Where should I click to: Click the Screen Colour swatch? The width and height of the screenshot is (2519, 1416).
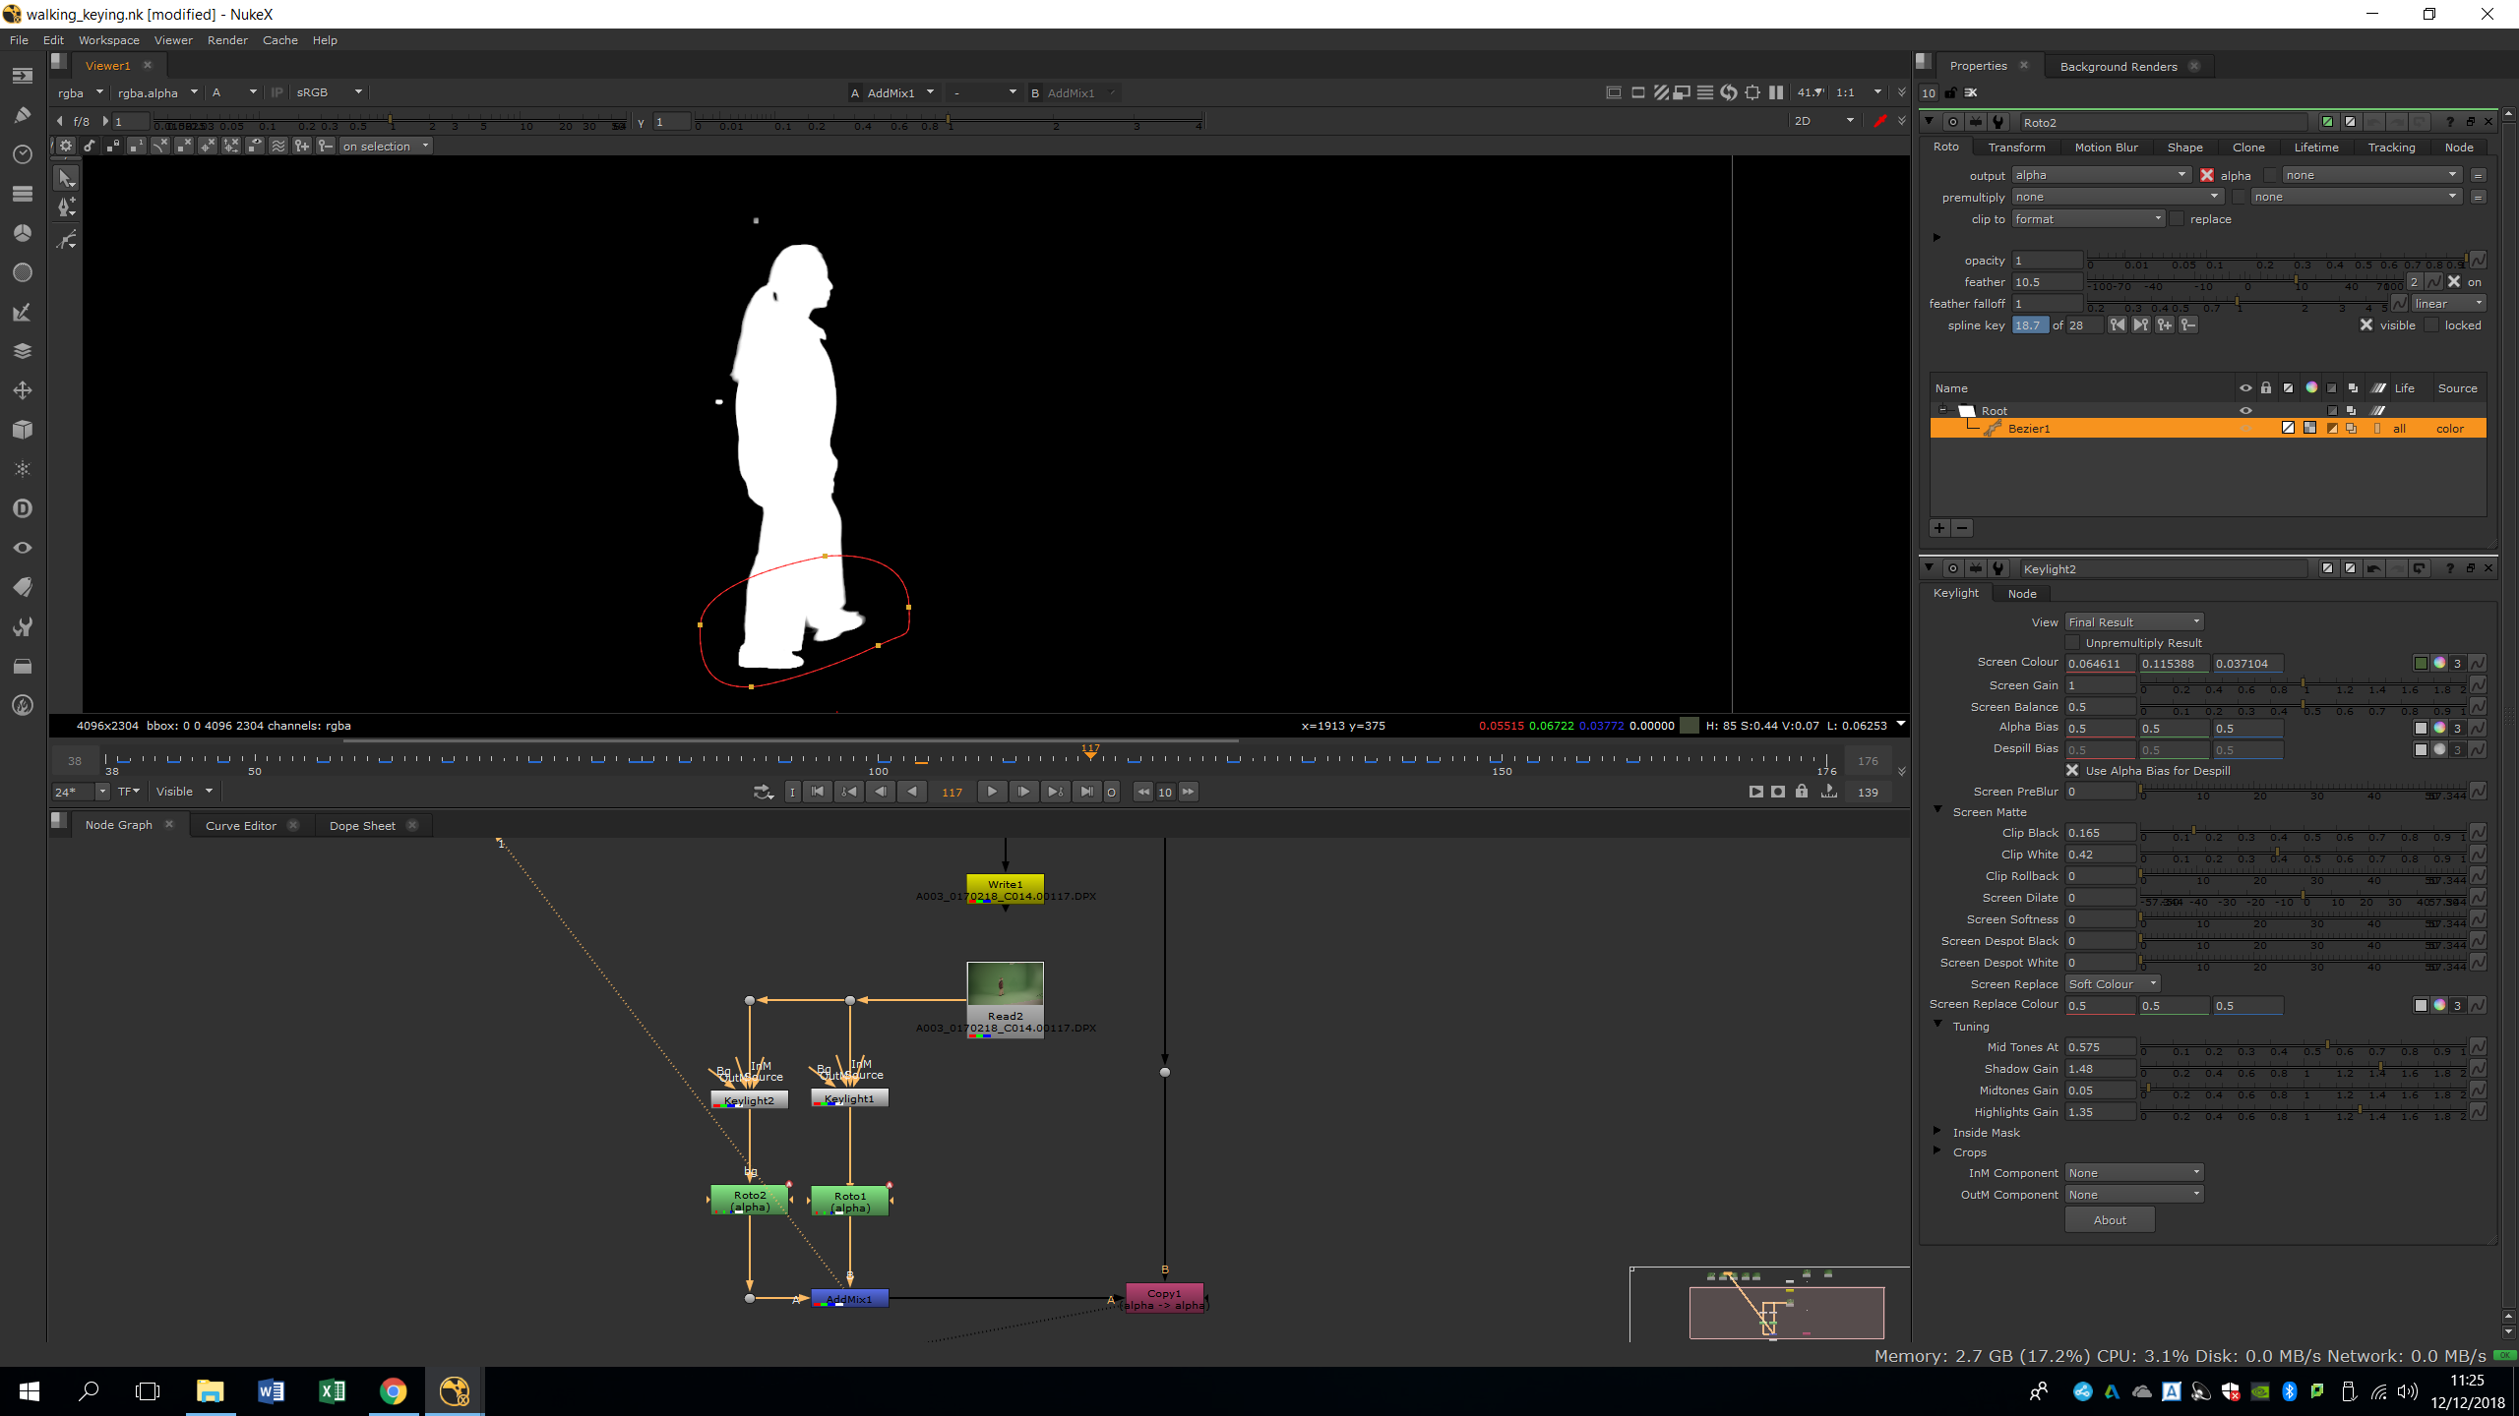click(2420, 664)
